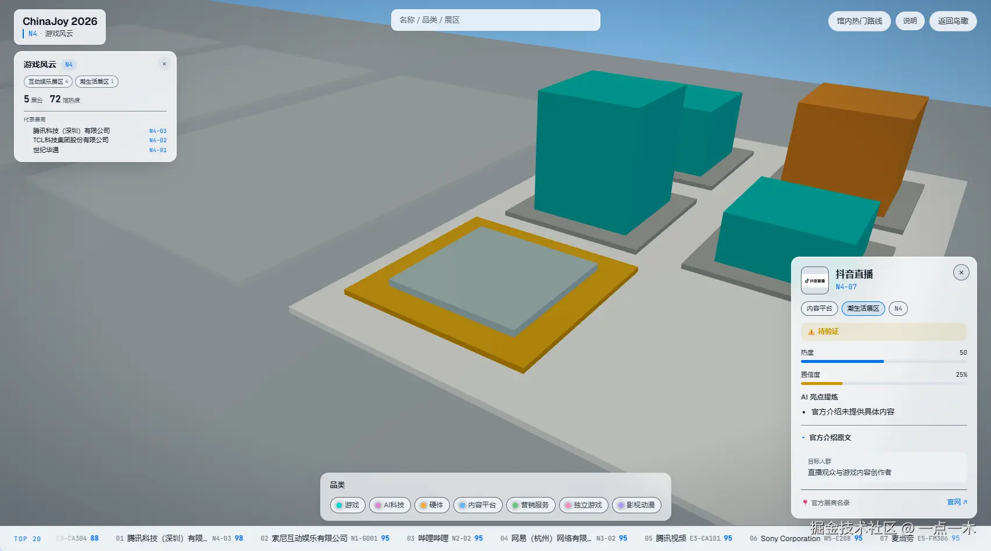Viewport: 991px width, 551px height.
Task: Open ticker entry 01 腾讯科技（深圳）
Action: click(x=180, y=539)
